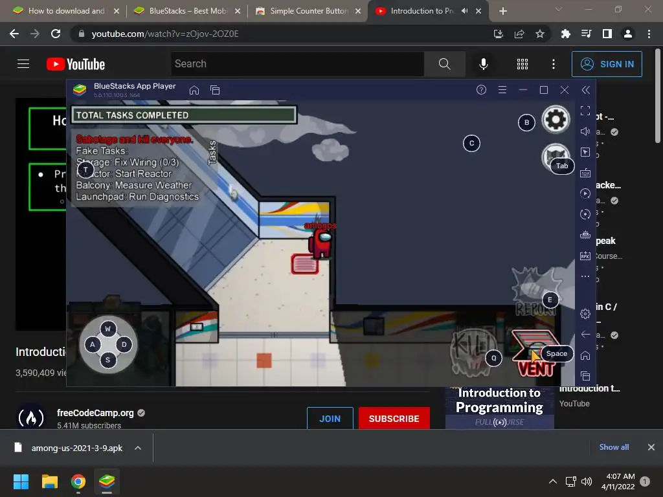
Task: Move down with the S joystick key
Action: pos(108,360)
